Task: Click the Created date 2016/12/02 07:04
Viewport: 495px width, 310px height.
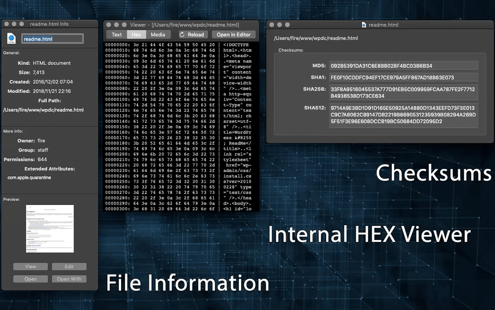Action: [x=53, y=82]
